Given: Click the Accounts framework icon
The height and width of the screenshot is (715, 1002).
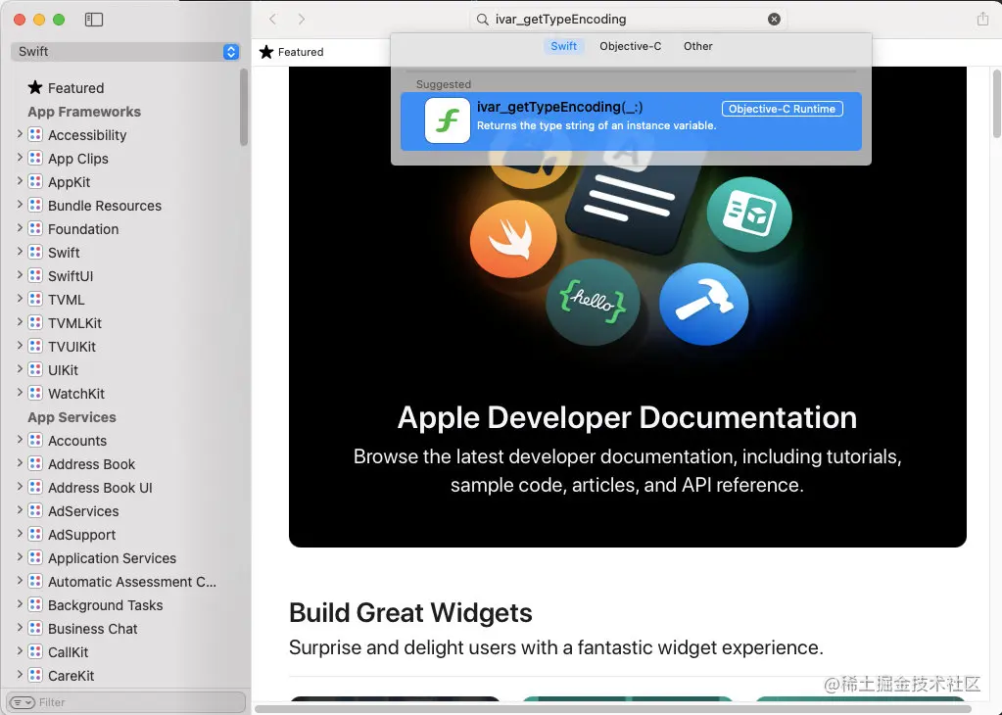Looking at the screenshot, I should (36, 441).
